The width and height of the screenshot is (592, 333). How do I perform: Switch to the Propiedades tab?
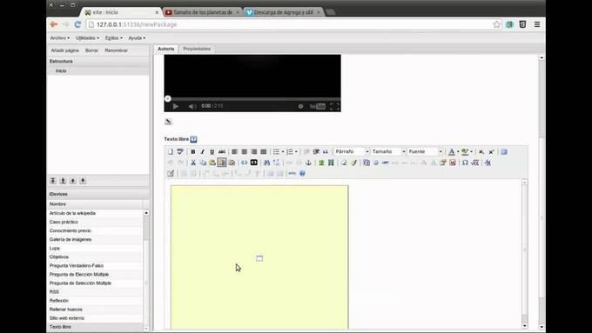point(197,49)
